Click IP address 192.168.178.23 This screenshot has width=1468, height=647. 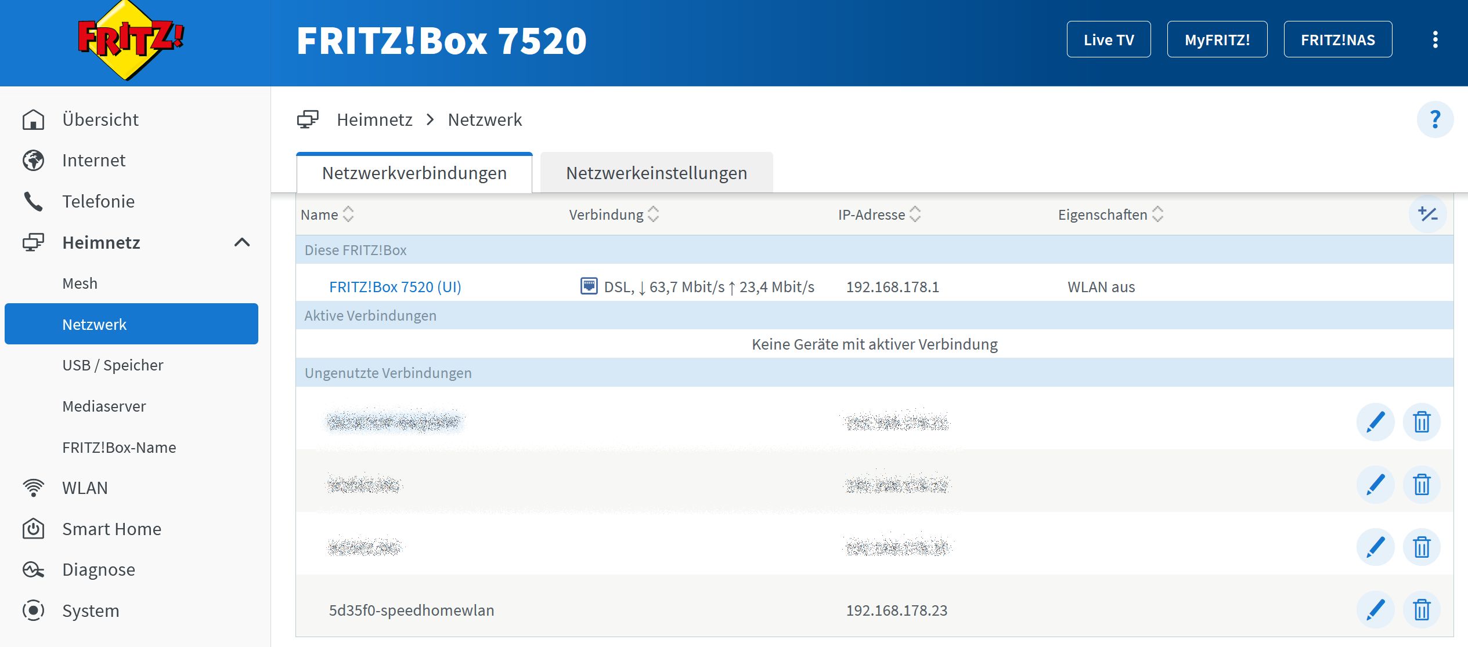tap(897, 610)
